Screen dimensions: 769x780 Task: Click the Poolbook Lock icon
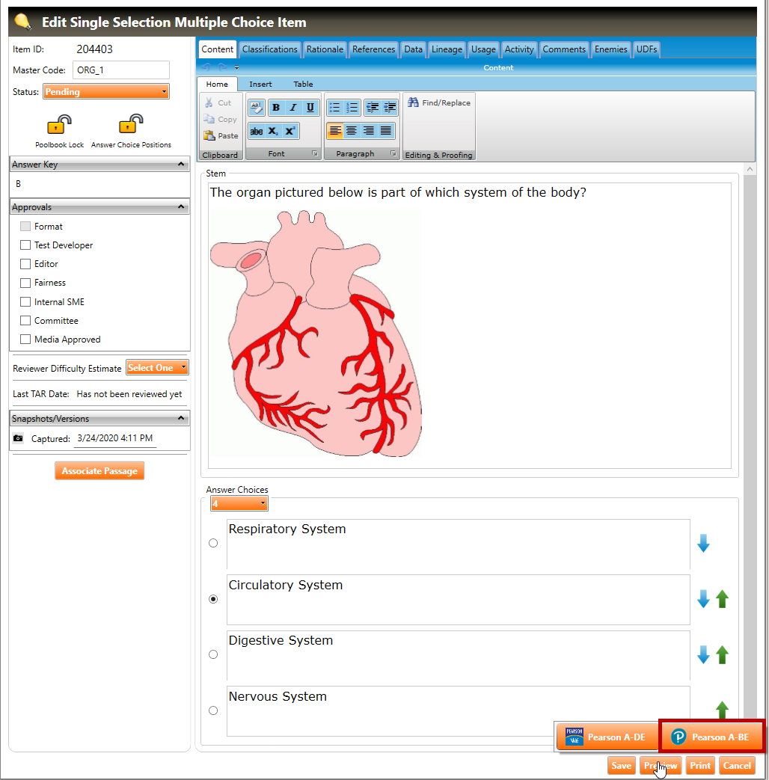coord(59,125)
